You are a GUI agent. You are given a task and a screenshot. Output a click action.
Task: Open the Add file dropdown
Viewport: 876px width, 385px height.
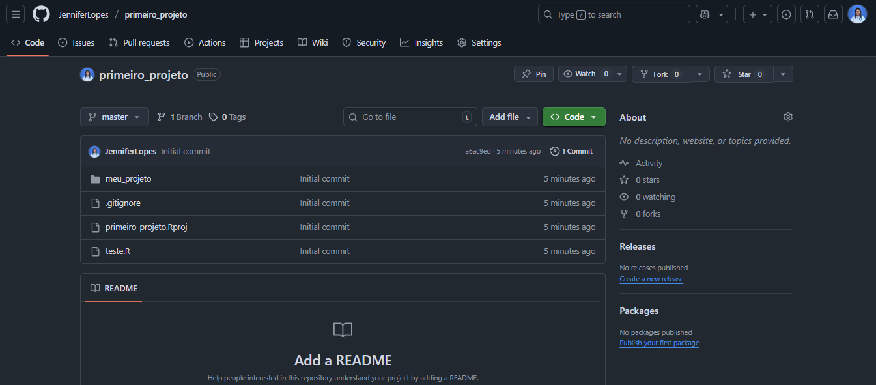[509, 117]
